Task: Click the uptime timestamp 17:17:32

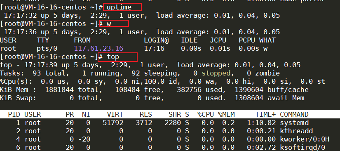Action: 20,16
